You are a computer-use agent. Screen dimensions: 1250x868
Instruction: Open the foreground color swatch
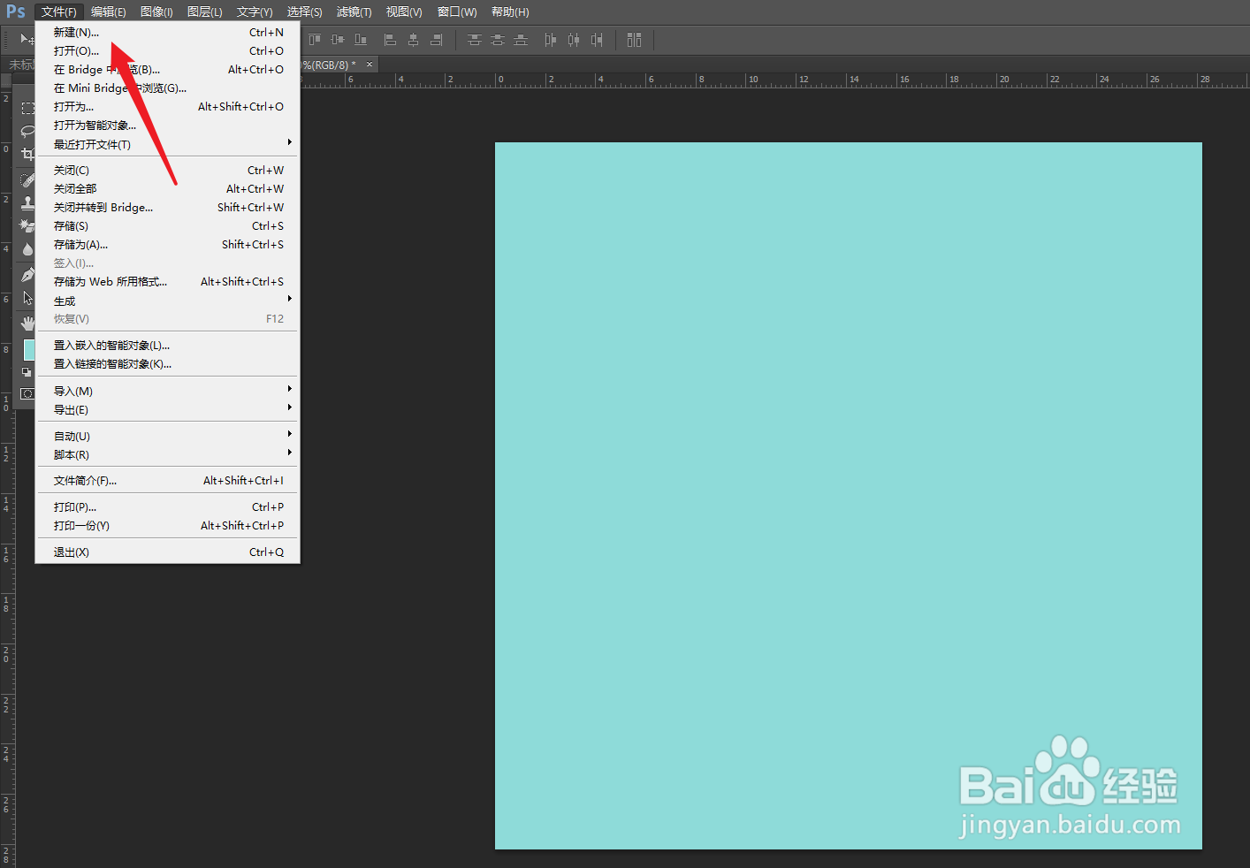point(29,350)
